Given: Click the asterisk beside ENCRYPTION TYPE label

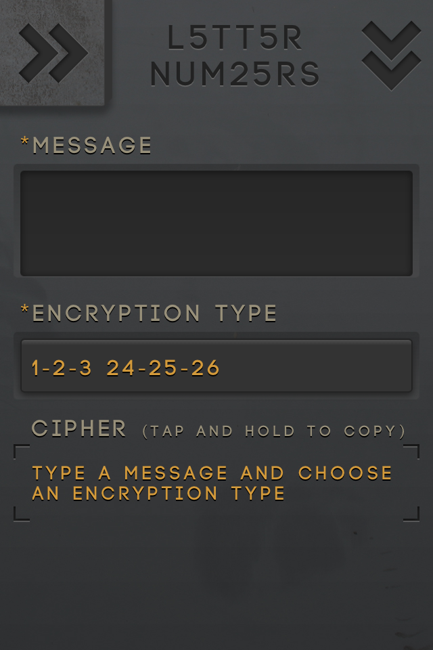Looking at the screenshot, I should point(25,309).
